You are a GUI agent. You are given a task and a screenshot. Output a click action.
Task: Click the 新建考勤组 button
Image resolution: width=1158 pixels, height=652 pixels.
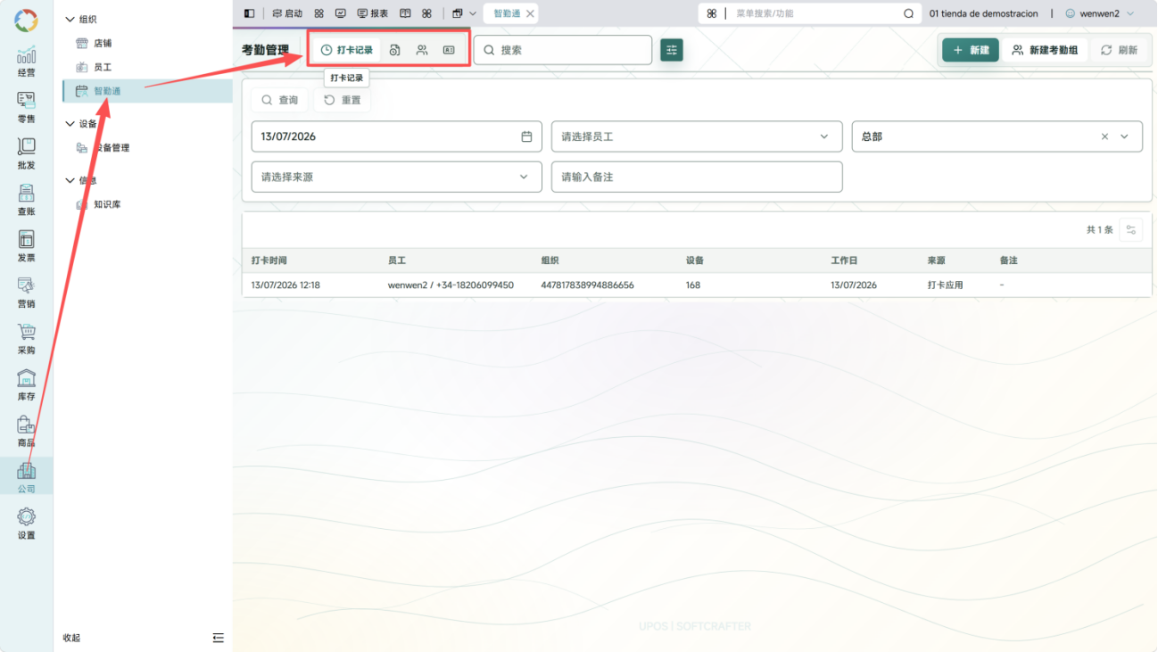pos(1045,50)
